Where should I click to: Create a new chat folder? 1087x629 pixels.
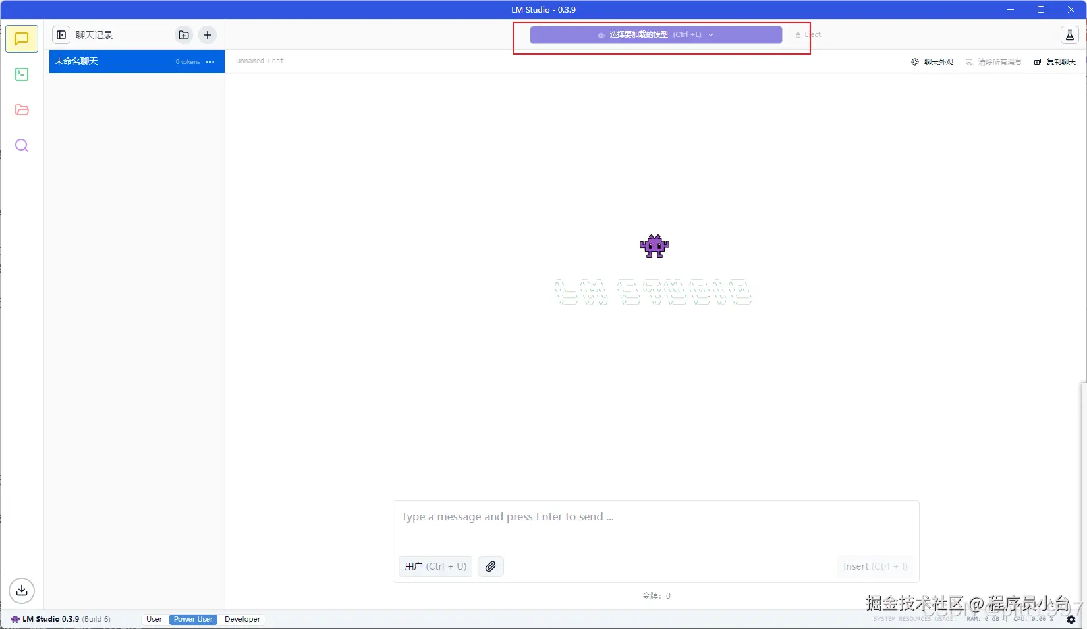[184, 35]
